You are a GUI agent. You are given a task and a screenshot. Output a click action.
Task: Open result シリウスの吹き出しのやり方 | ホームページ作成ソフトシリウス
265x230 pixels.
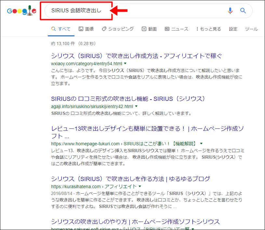[135, 222]
